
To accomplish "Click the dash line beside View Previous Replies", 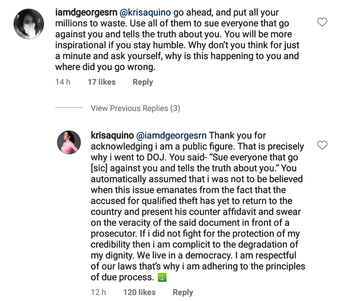I will coord(69,108).
